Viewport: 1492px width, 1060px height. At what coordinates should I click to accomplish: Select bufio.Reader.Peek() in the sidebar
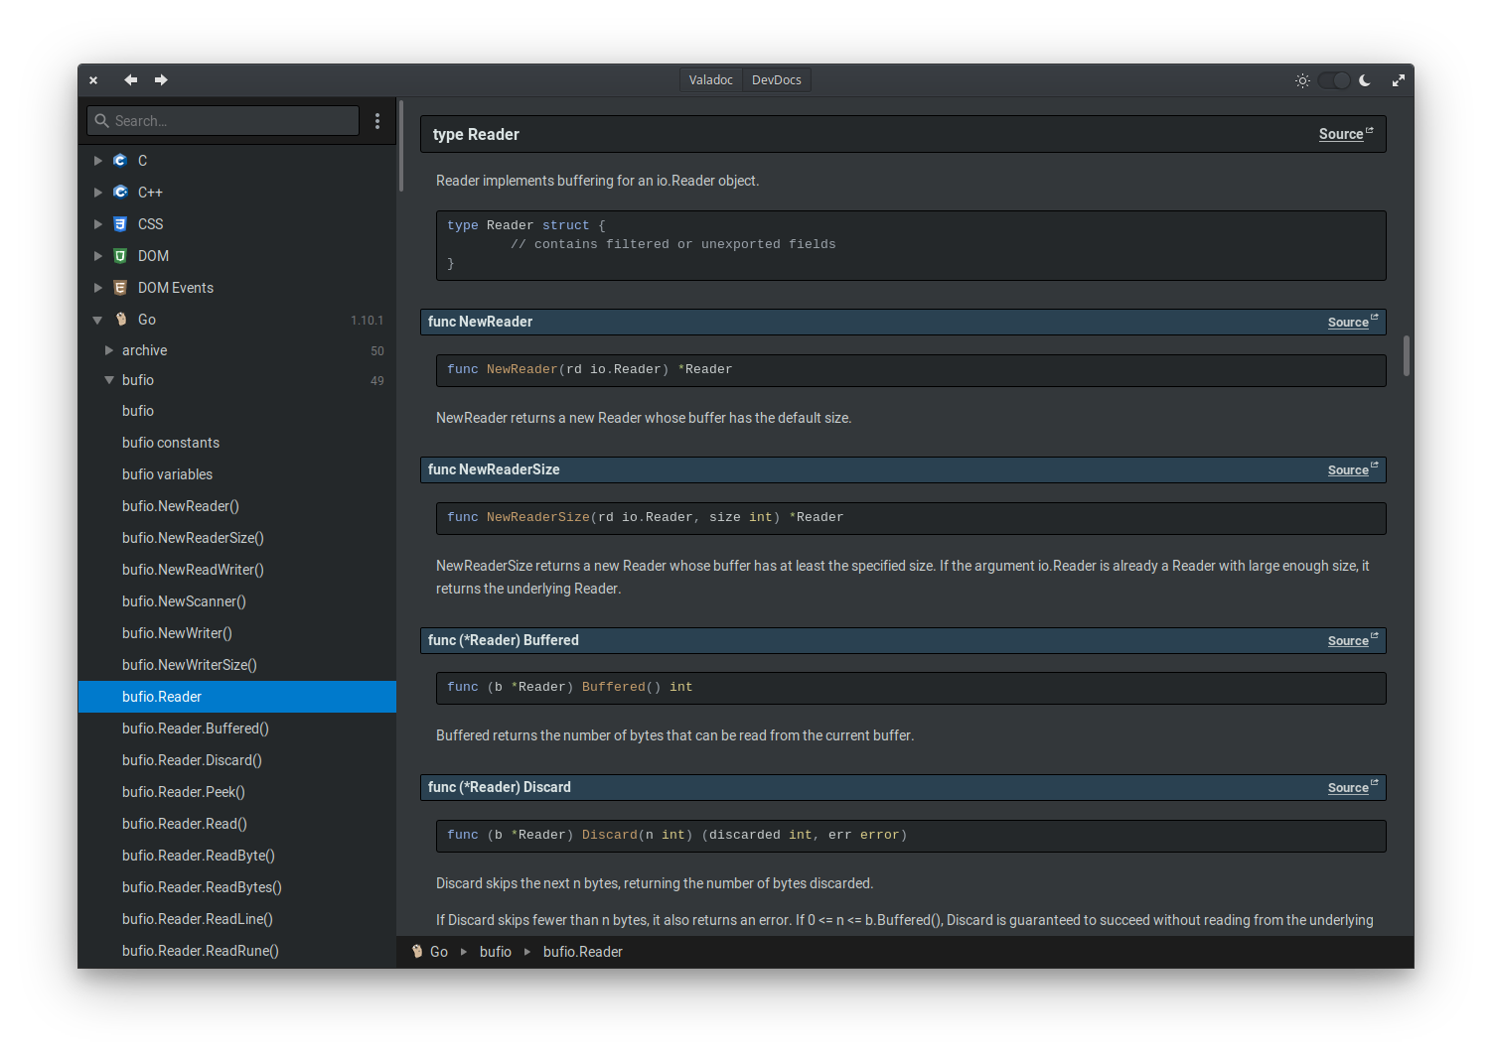(184, 792)
